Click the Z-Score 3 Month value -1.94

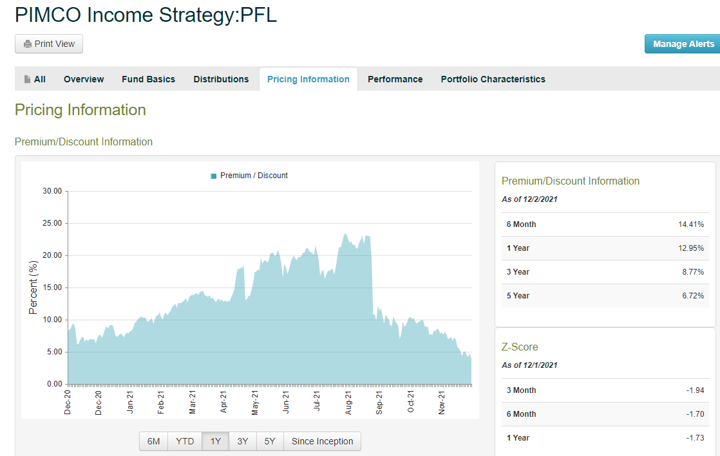[x=695, y=390]
